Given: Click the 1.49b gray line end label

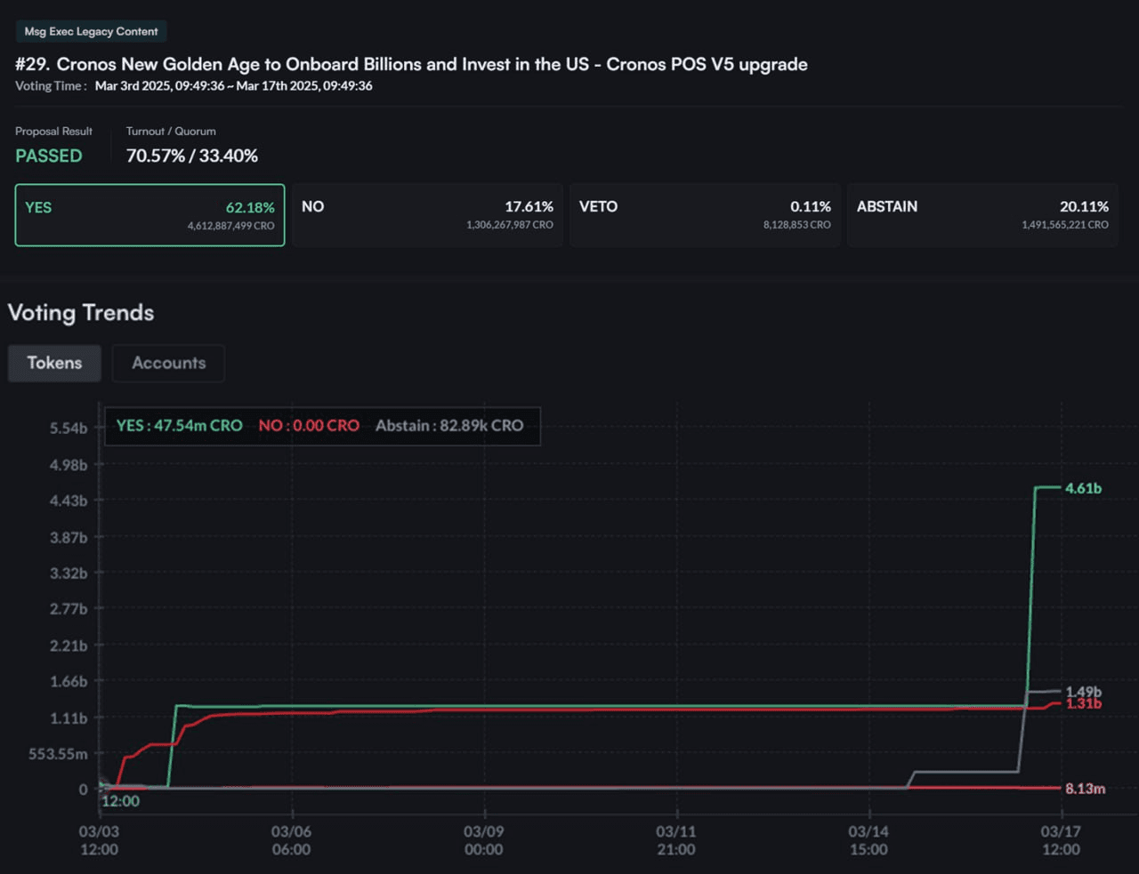Looking at the screenshot, I should point(1083,691).
